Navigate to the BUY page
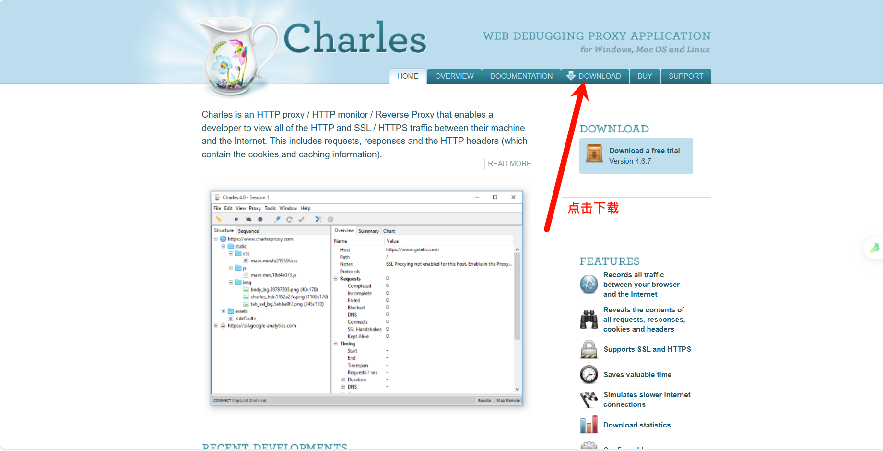This screenshot has width=883, height=451. [x=645, y=76]
